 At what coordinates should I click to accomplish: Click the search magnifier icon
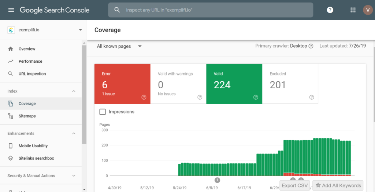pos(117,10)
